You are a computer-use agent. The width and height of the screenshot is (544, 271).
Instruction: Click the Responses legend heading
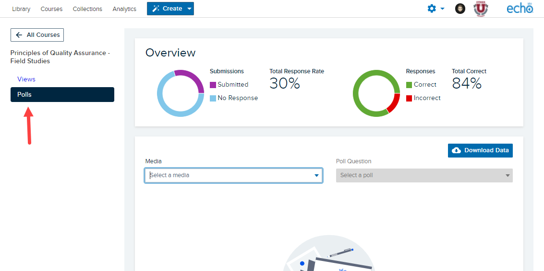click(421, 71)
